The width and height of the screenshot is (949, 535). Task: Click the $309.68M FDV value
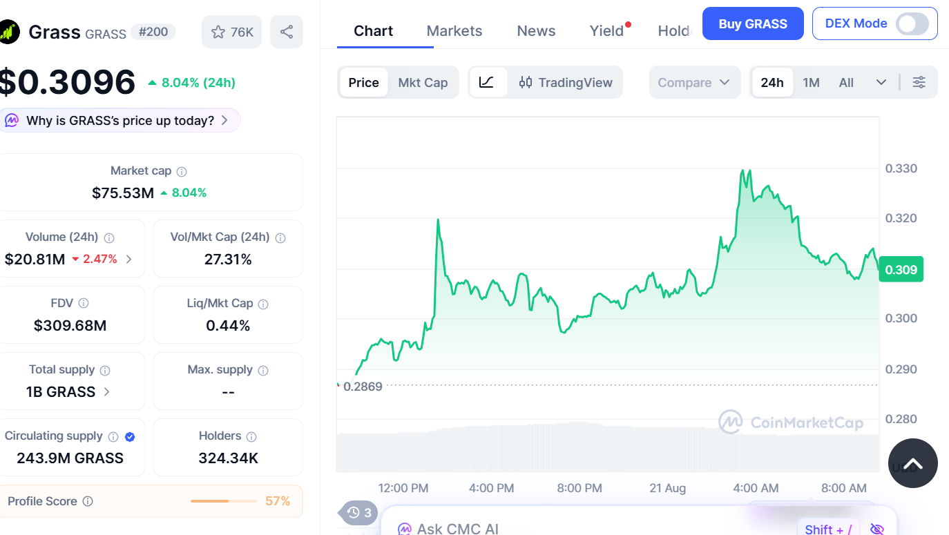coord(70,325)
